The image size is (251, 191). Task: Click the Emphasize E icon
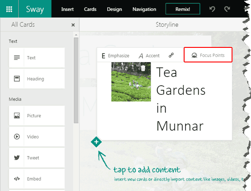[104, 56]
